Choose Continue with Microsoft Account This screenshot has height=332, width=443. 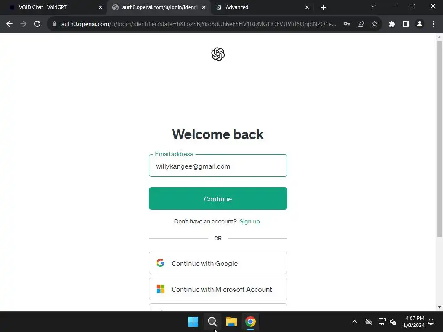pos(218,289)
